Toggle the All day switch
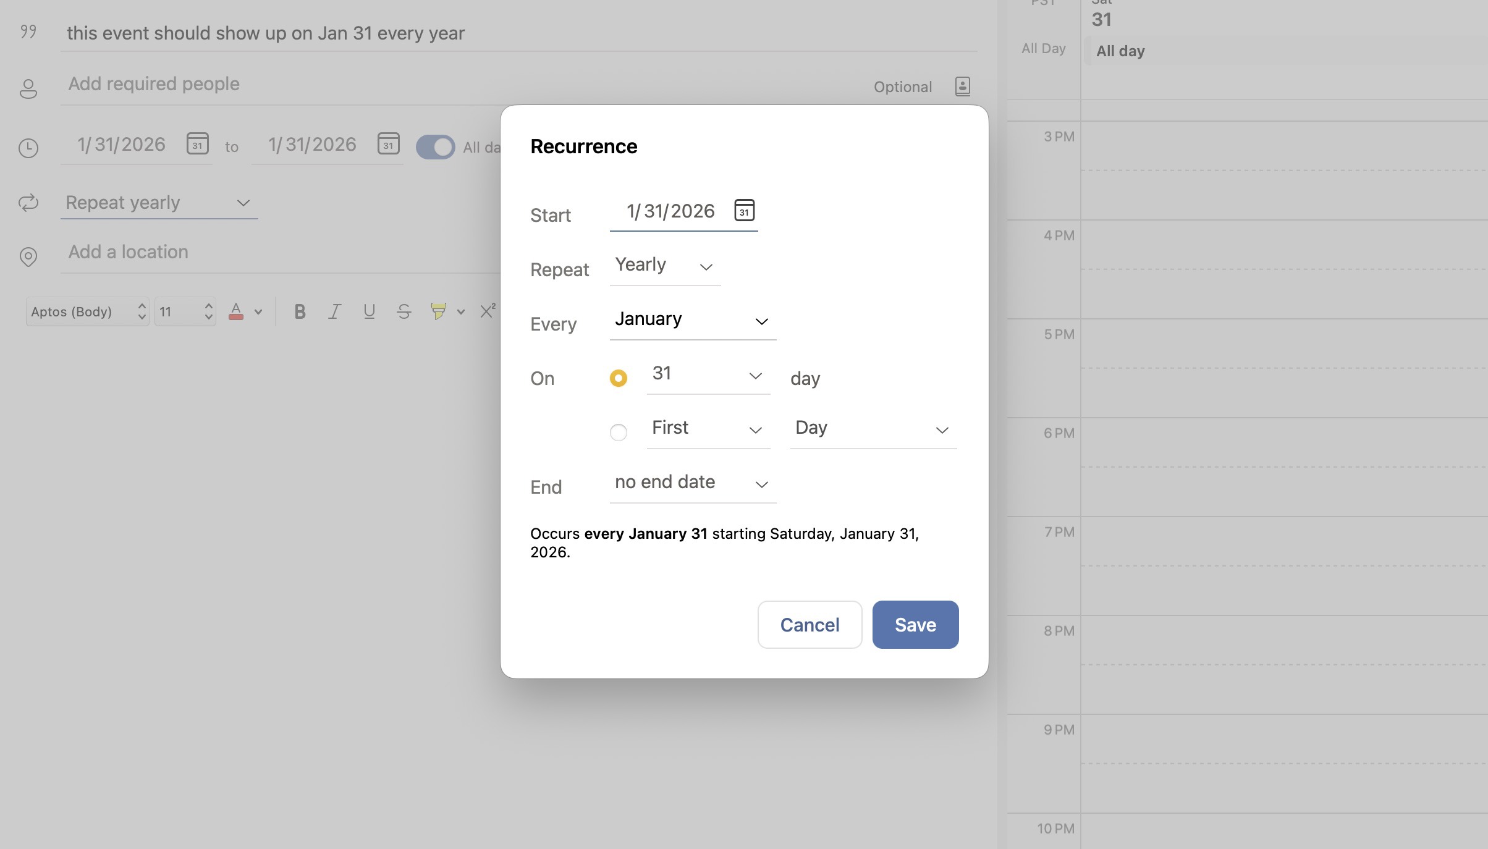1488x849 pixels. [x=435, y=147]
